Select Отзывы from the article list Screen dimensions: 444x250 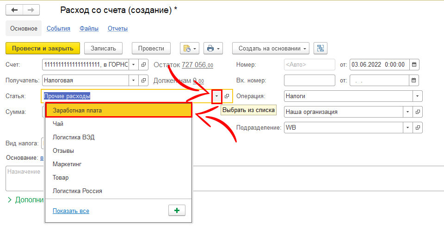[118, 151]
